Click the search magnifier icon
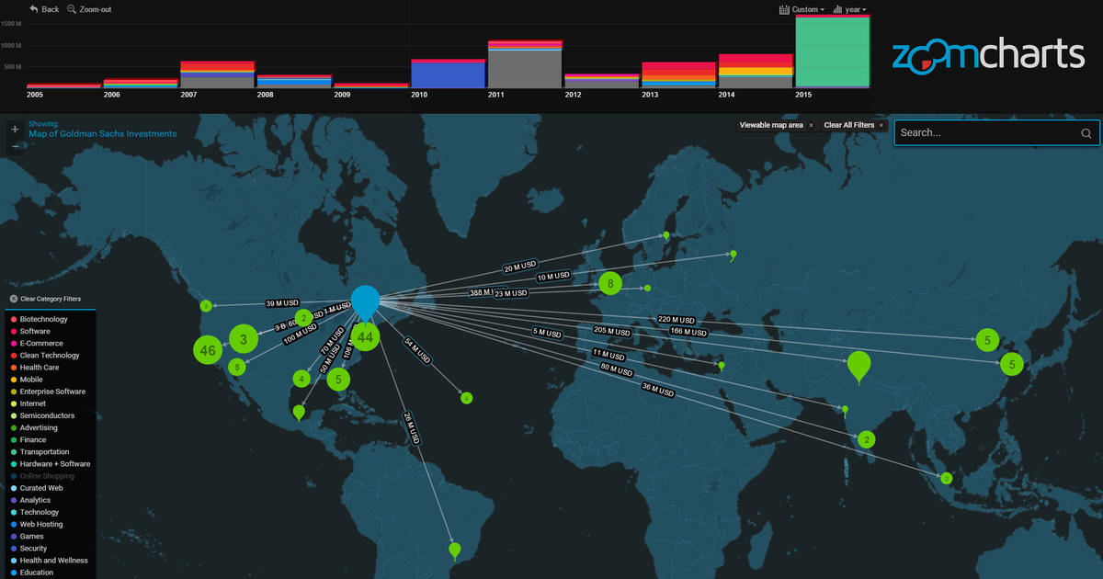 [1086, 132]
